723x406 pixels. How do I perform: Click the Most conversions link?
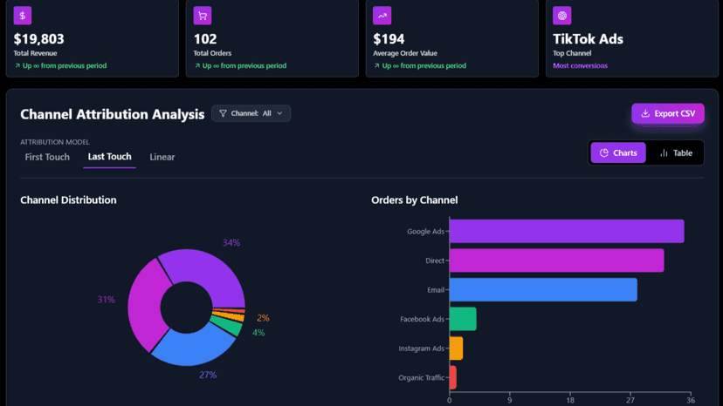580,65
